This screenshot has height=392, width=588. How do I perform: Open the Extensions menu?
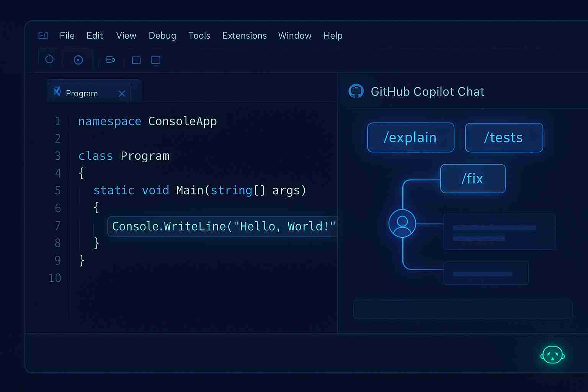coord(244,36)
